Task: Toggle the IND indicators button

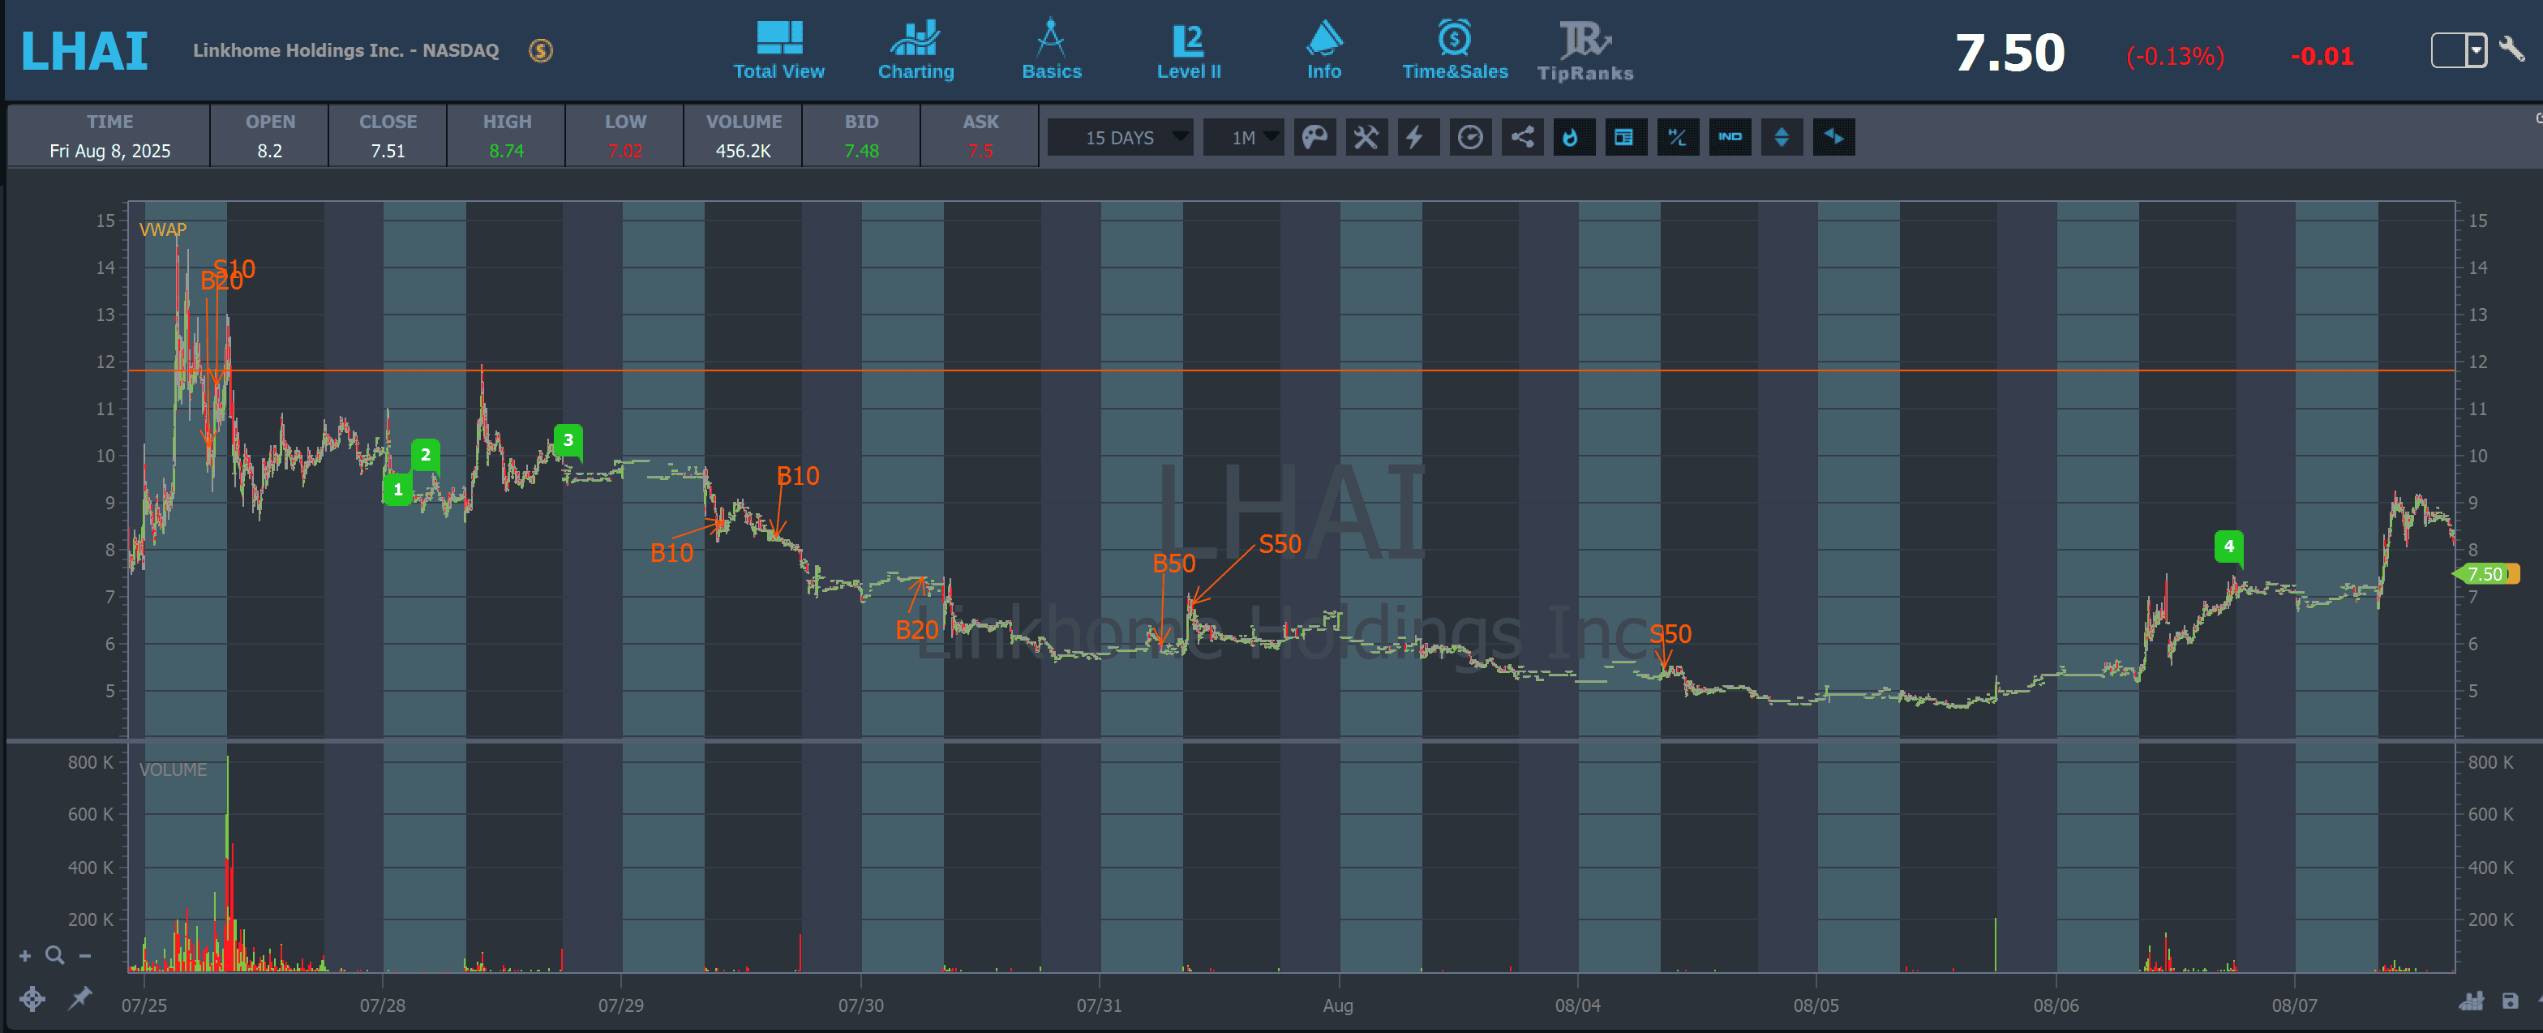Action: [x=1730, y=137]
